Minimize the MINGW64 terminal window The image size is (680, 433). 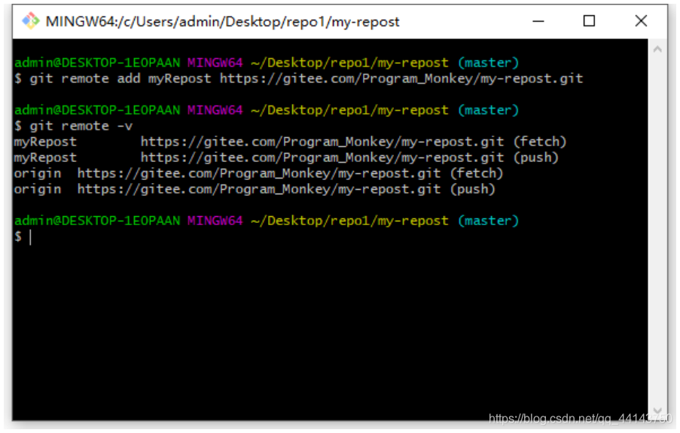538,21
